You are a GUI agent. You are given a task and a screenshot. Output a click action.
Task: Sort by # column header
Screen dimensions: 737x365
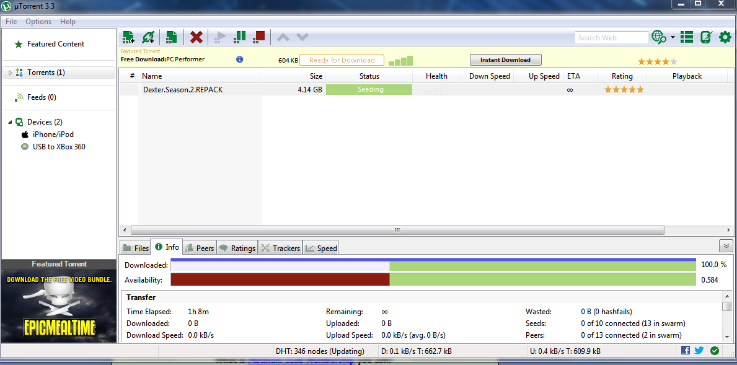132,76
